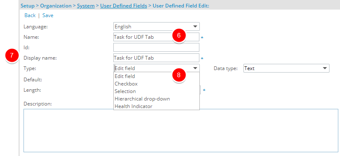The width and height of the screenshot is (340, 156).
Task: Click the asterisk beside Length field
Action: point(204,90)
